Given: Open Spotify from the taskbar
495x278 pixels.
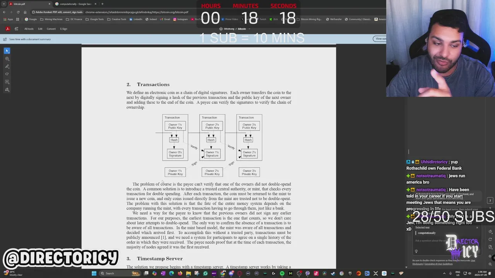Looking at the screenshot, I should (x=282, y=273).
